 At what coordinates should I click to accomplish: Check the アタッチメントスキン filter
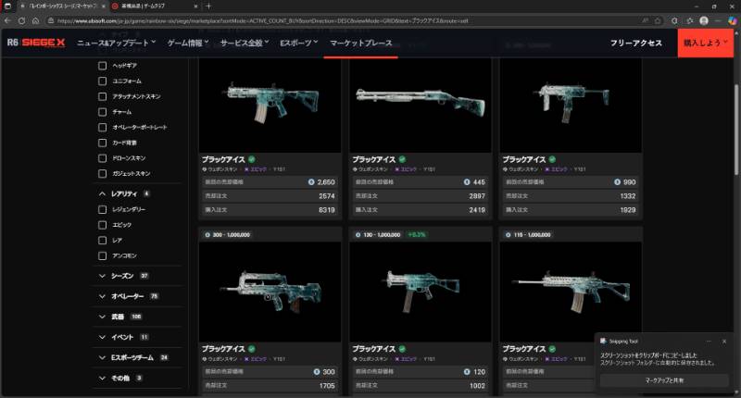pos(102,96)
